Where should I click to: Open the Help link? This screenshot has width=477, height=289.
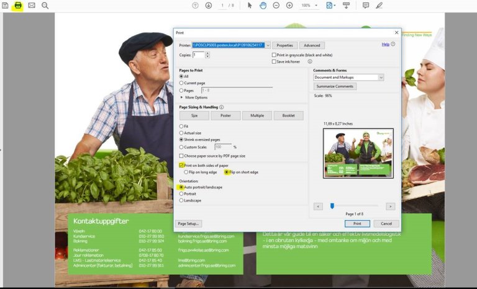(385, 45)
